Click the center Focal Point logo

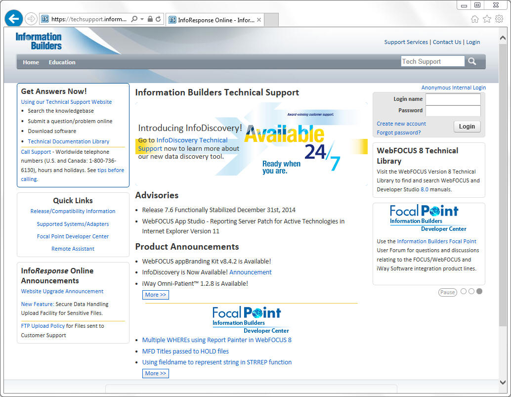(251, 320)
